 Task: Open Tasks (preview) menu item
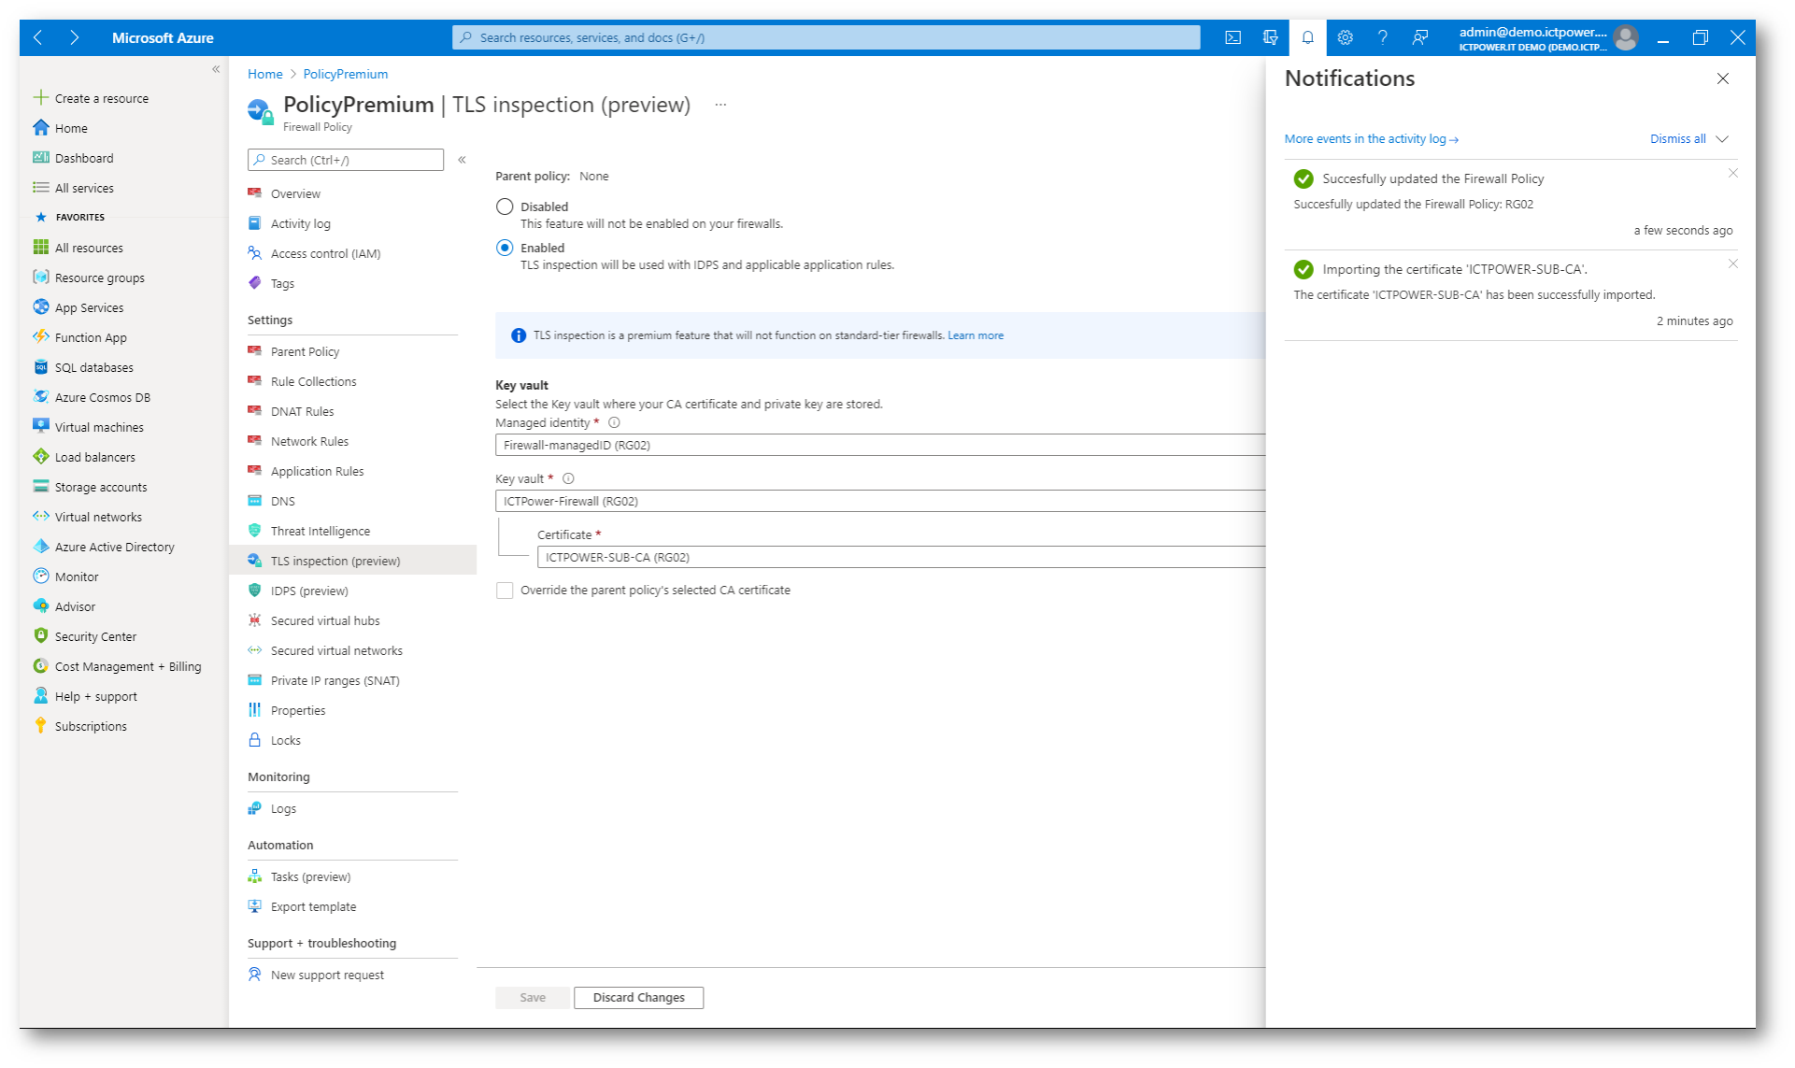tap(310, 876)
